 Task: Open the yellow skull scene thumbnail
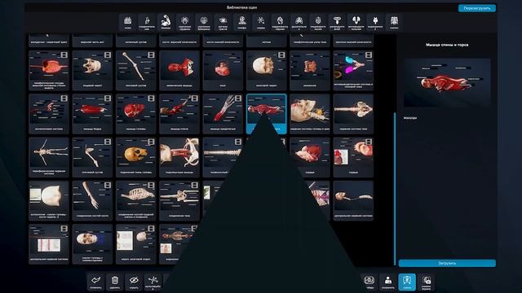[x=136, y=157]
